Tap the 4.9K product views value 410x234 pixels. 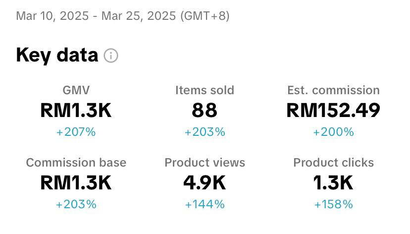205,183
